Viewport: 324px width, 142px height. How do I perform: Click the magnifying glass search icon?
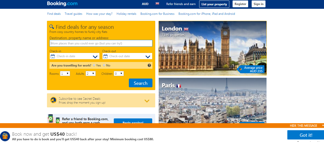[x=52, y=27]
